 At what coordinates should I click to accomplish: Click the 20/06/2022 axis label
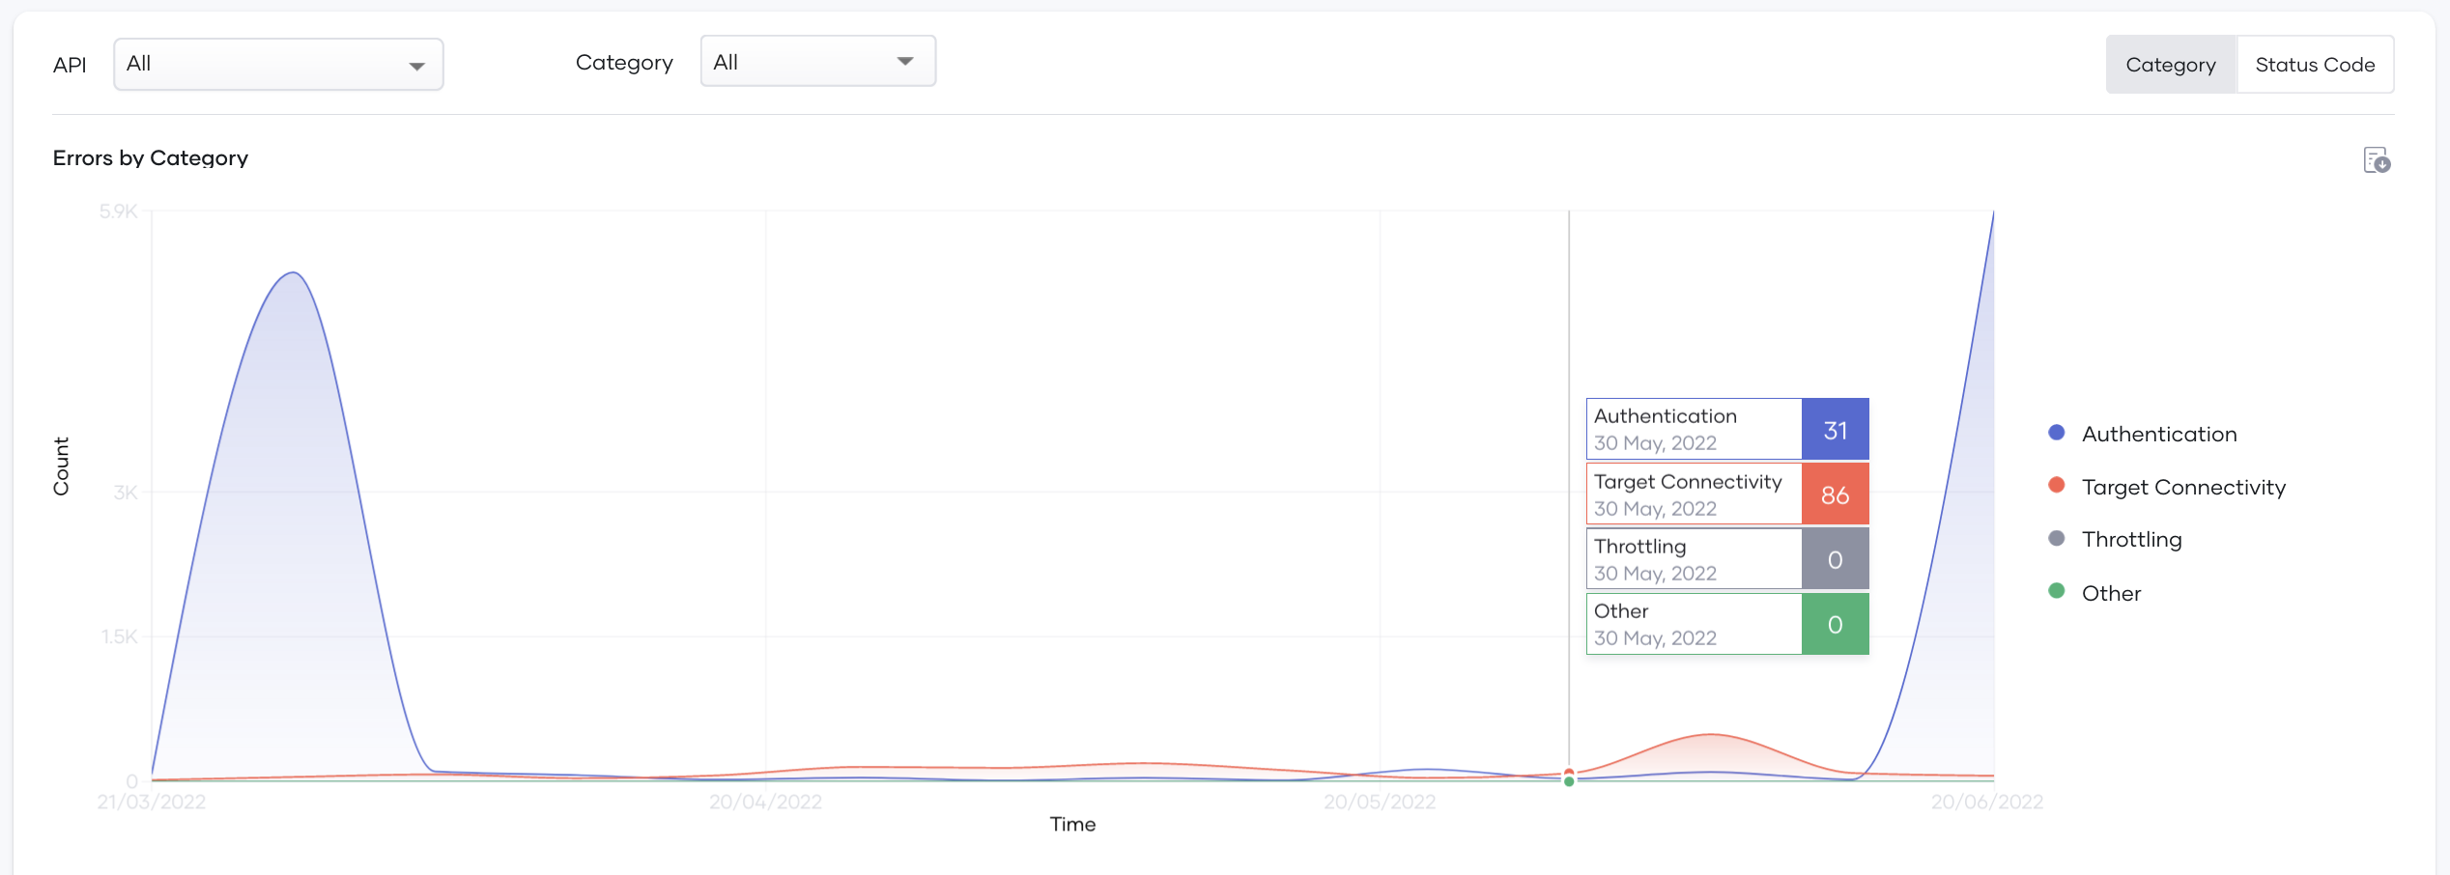click(1987, 802)
